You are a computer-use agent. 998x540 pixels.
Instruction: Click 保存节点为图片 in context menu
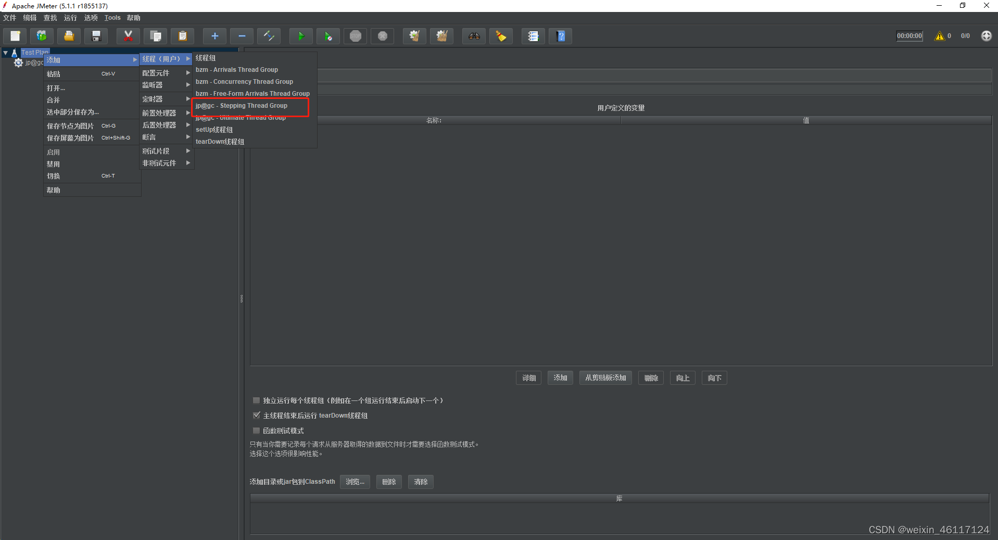tap(92, 126)
